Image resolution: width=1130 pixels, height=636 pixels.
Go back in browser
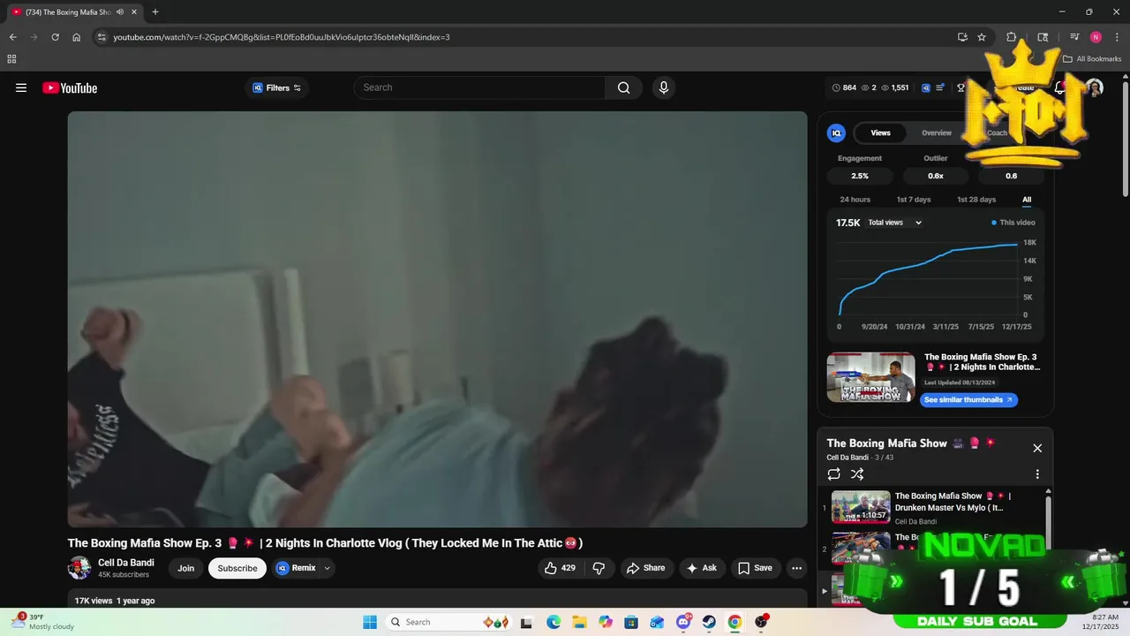[x=12, y=37]
